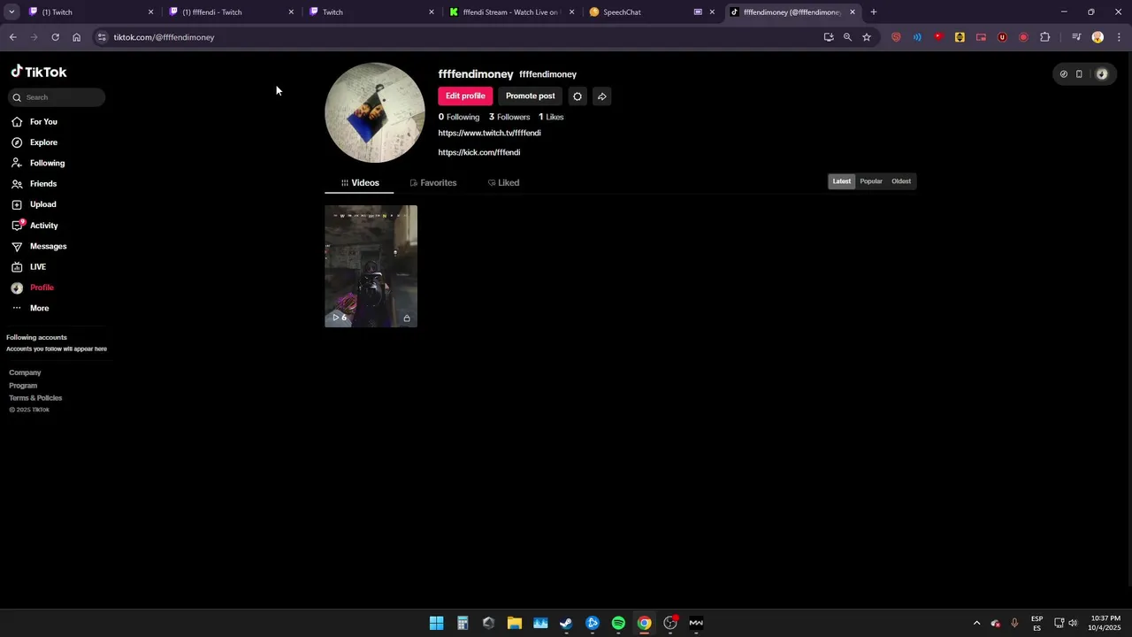Sort videos by Oldest
Viewport: 1132px width, 637px height.
click(901, 181)
